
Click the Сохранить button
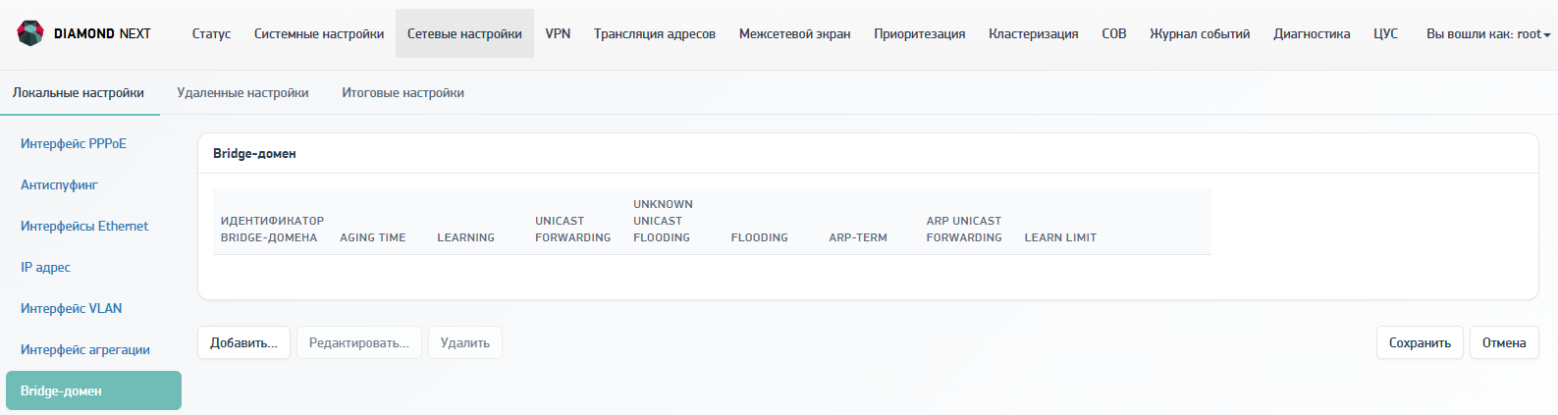point(1420,342)
